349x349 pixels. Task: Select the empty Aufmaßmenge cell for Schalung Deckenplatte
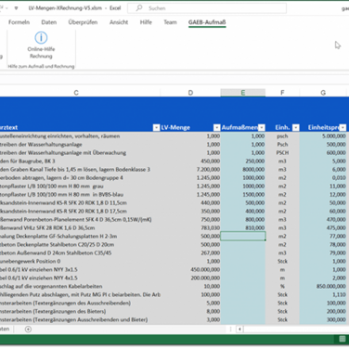243,236
